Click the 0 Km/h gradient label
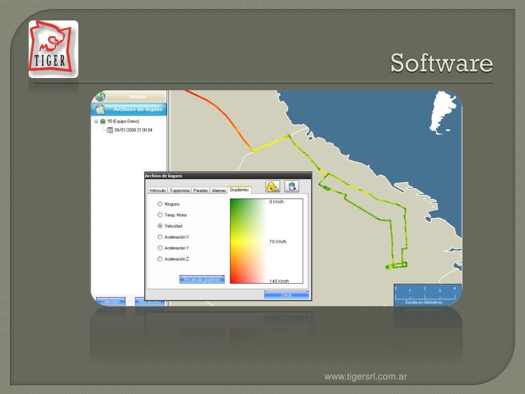 point(276,202)
